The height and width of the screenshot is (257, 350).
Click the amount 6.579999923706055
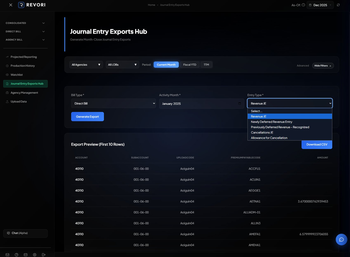click(314, 234)
